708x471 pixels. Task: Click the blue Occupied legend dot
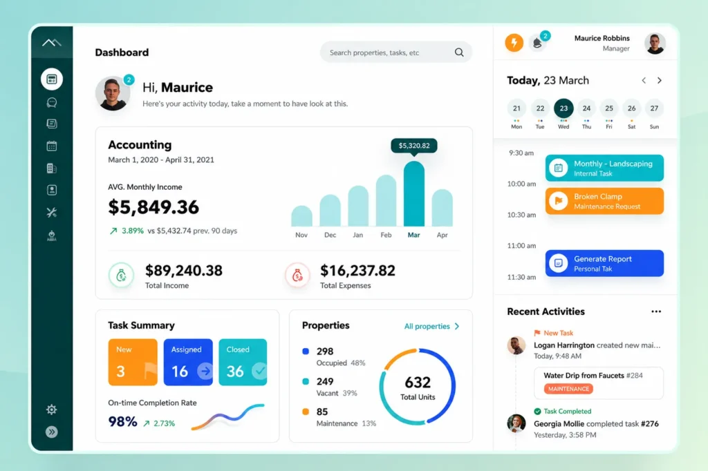(306, 351)
